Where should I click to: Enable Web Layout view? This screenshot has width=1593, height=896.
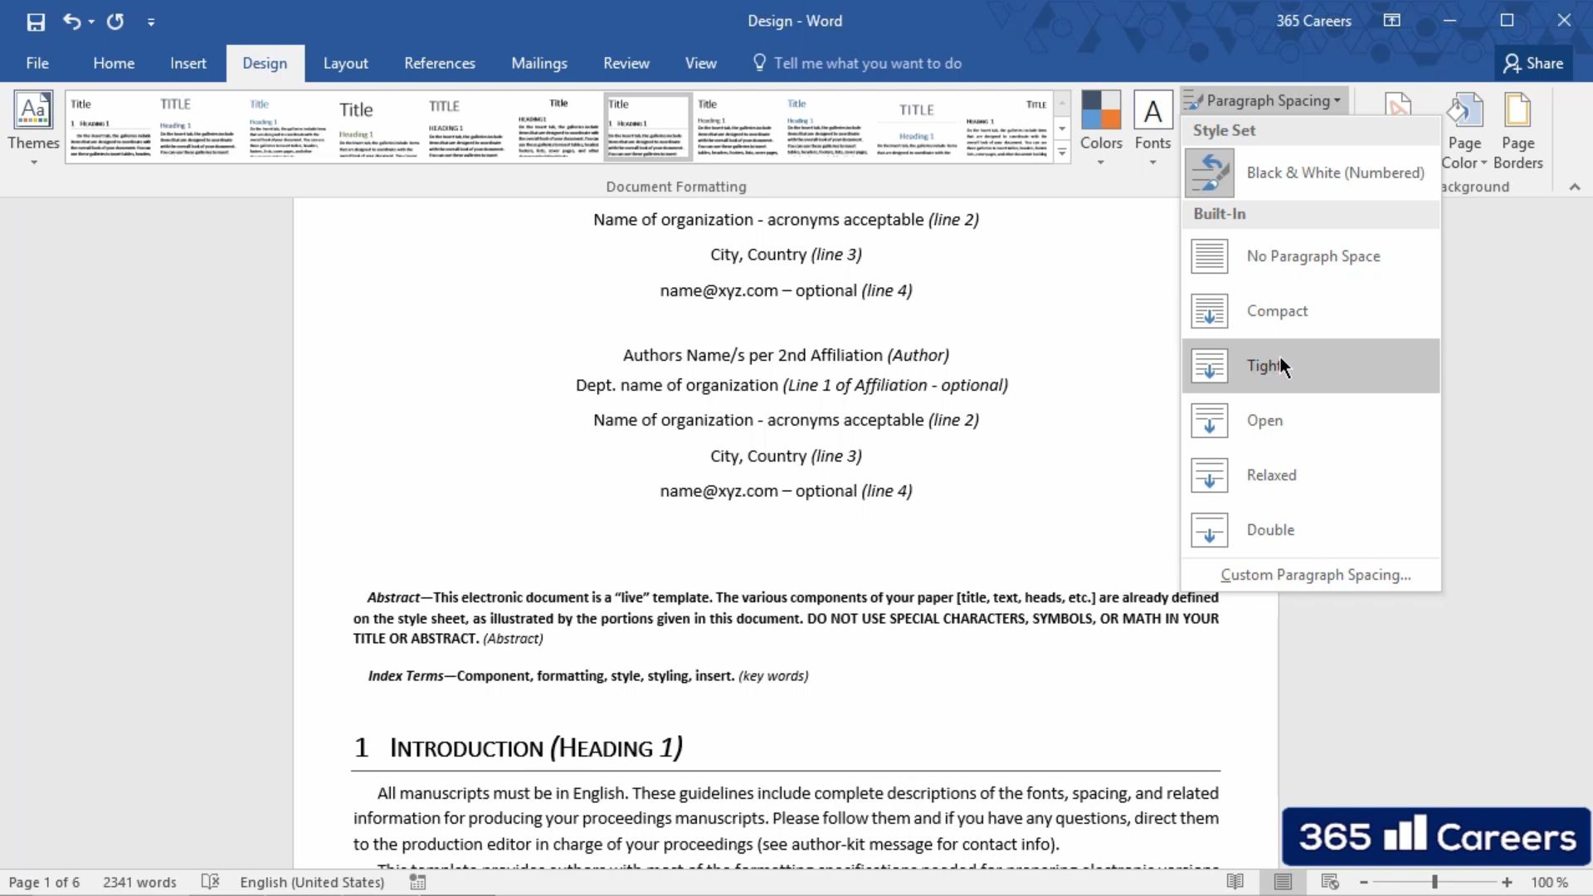pyautogui.click(x=1330, y=882)
